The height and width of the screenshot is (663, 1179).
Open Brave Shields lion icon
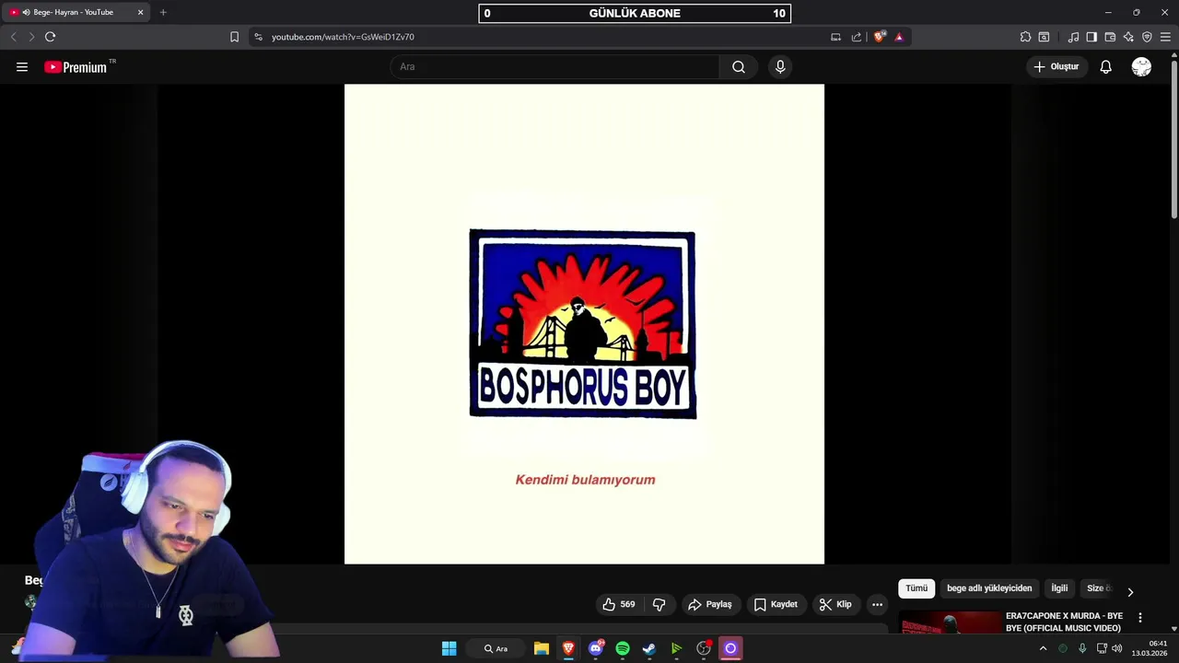880,37
